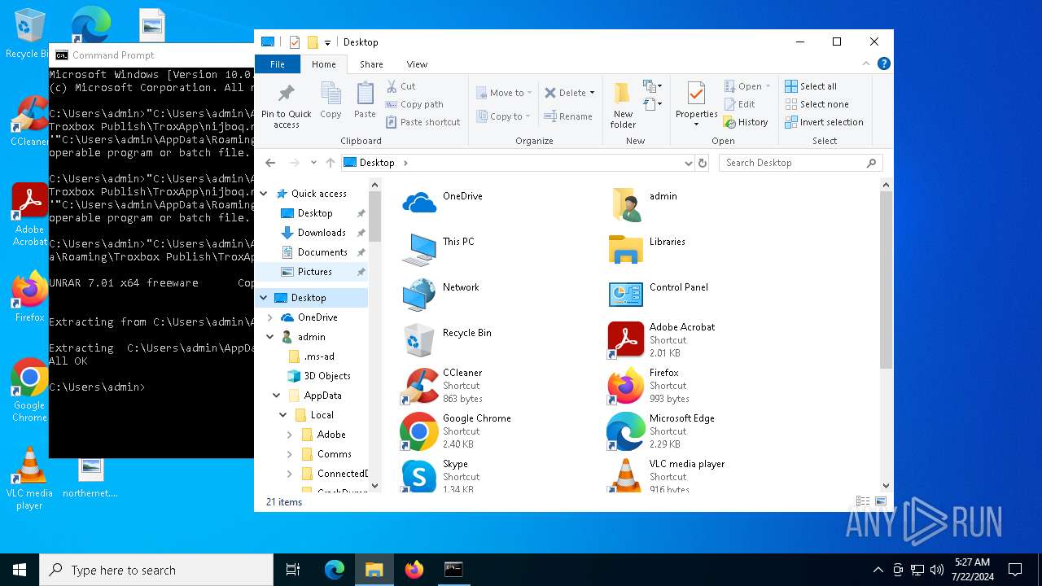Click the Desktop address bar path

click(x=377, y=163)
